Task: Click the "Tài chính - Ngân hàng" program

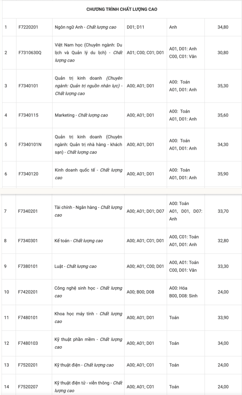Action: pos(88,211)
